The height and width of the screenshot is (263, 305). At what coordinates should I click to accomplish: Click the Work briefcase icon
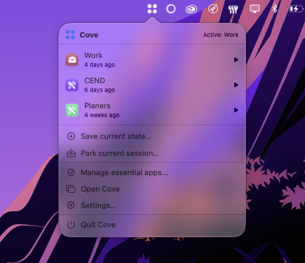(x=72, y=60)
